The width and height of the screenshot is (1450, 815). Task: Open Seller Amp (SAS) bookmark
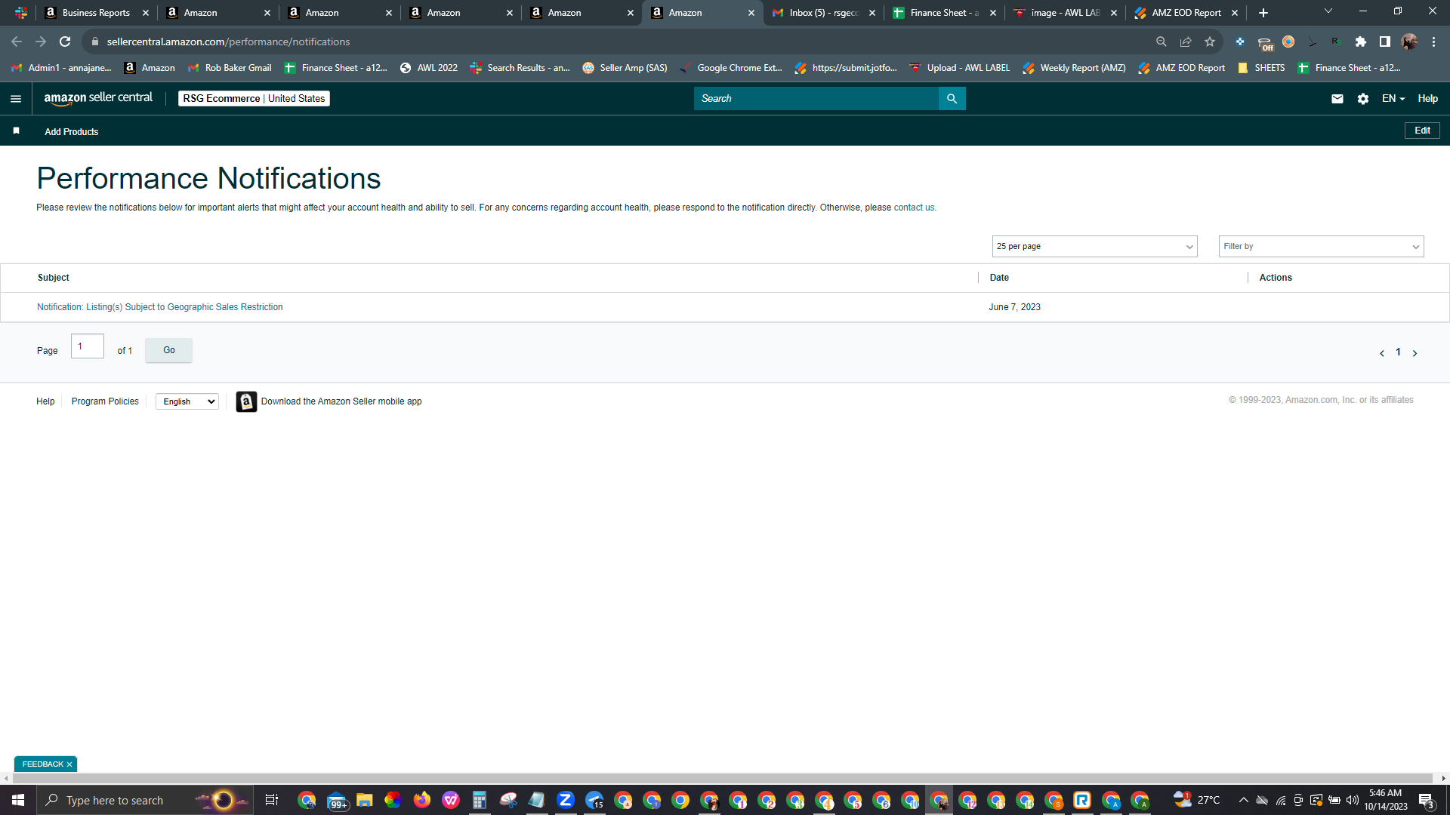(x=625, y=68)
